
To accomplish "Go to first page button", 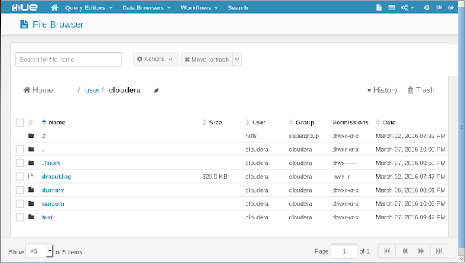I will (x=387, y=251).
